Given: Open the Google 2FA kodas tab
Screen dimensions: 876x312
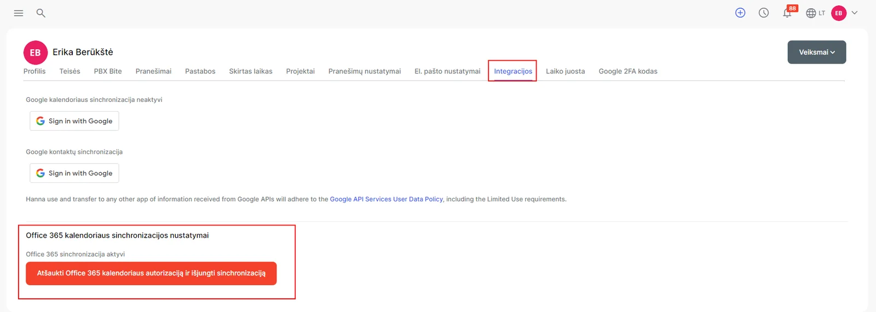Looking at the screenshot, I should [628, 71].
